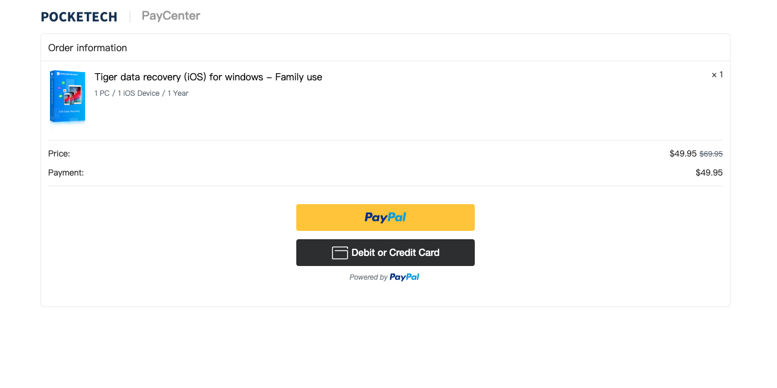Click the discounted $49.95 price in Price row
This screenshot has height=388, width=777.
pos(682,154)
